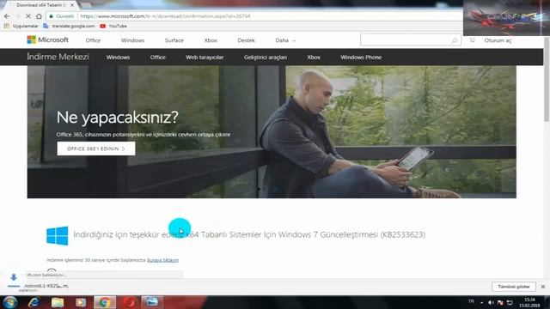Select Office in the download center bar

pos(158,58)
